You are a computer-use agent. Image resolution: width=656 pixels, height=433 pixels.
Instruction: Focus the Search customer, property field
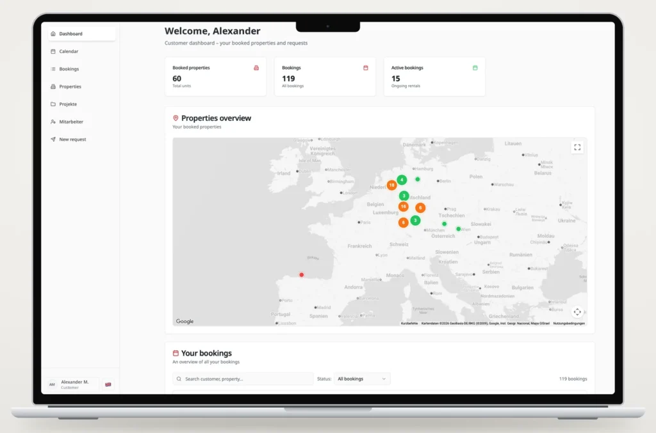[x=243, y=379]
